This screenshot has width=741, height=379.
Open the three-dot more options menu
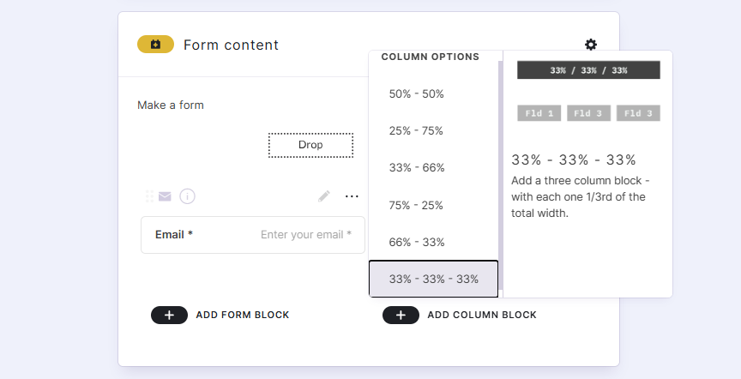pyautogui.click(x=352, y=196)
